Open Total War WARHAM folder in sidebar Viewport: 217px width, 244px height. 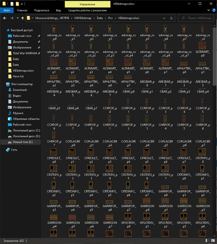click(25, 53)
